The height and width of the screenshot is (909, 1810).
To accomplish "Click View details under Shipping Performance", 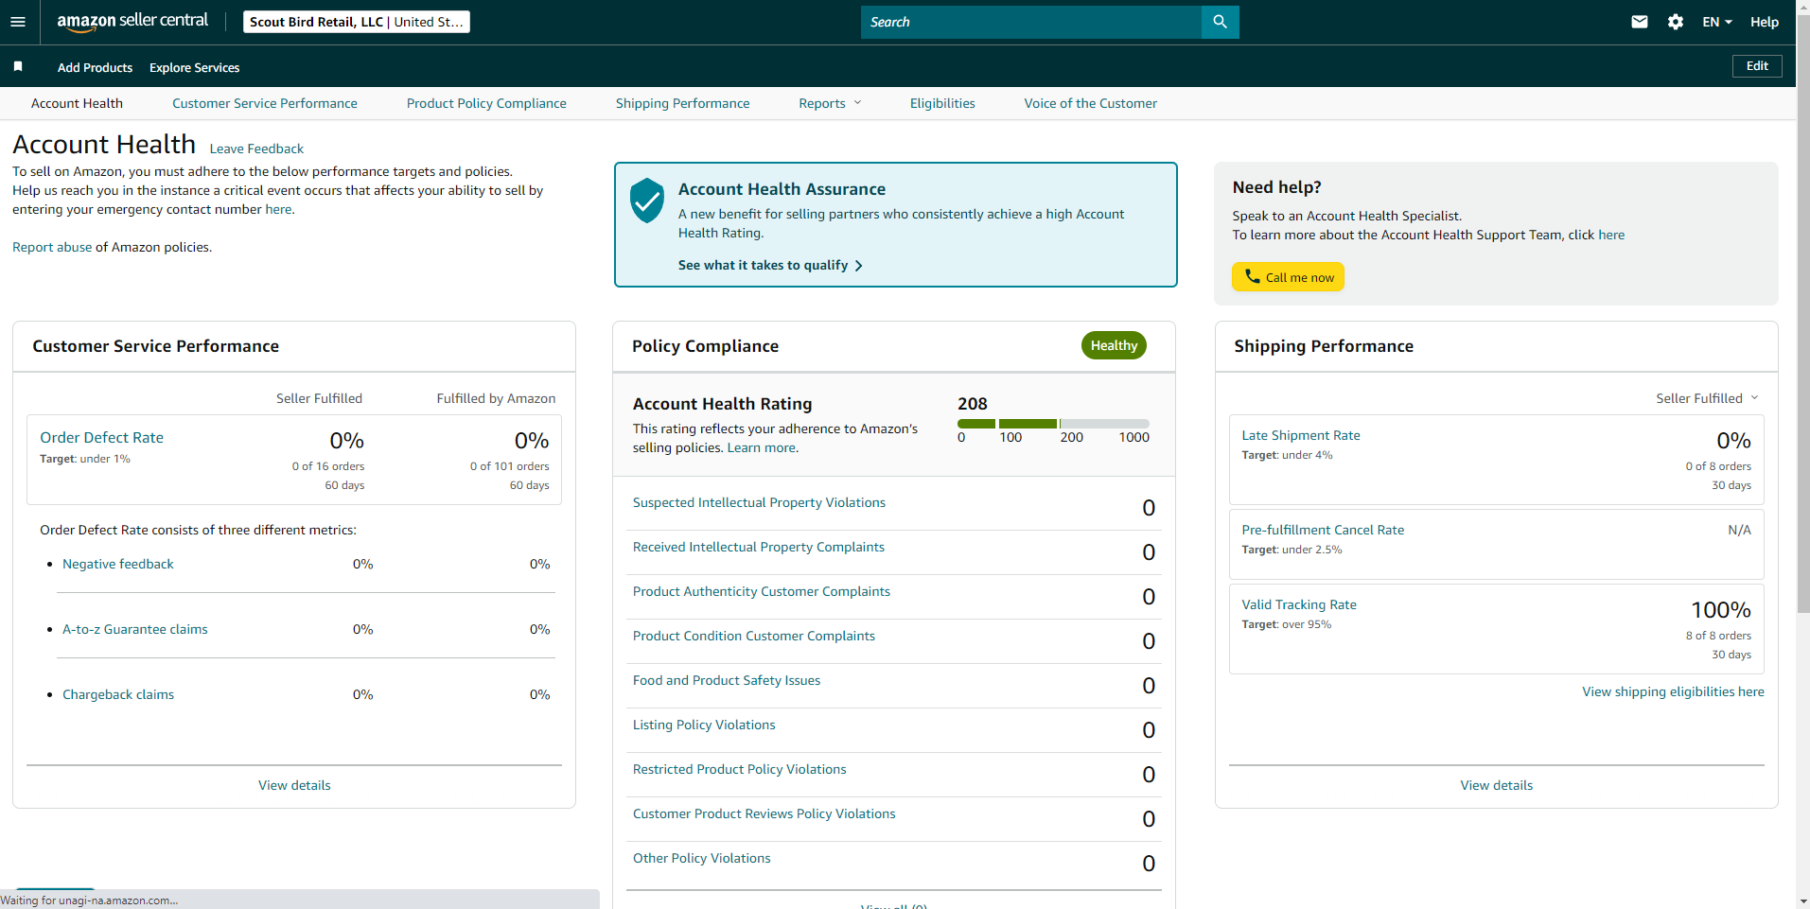I will (x=1496, y=785).
